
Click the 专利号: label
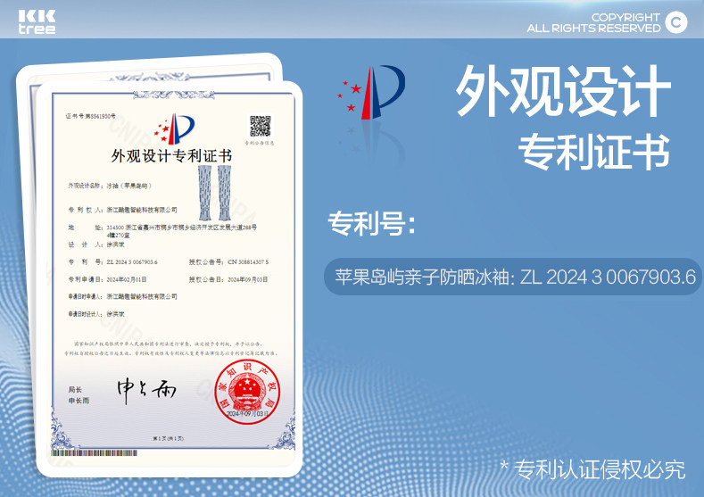tap(371, 223)
